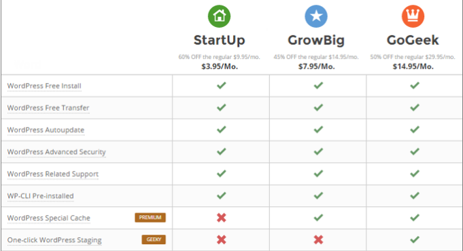Viewport: 463px width, 251px height.
Task: Click GoGeek checkmark for One-click WordPress Staging
Action: [x=415, y=239]
